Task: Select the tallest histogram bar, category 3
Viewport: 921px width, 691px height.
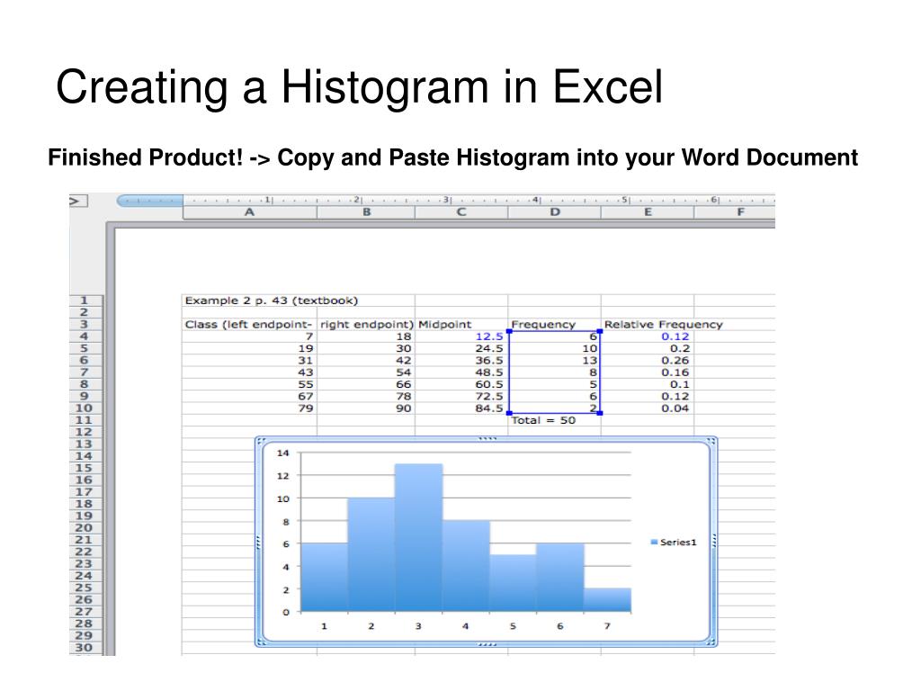Action: click(419, 538)
